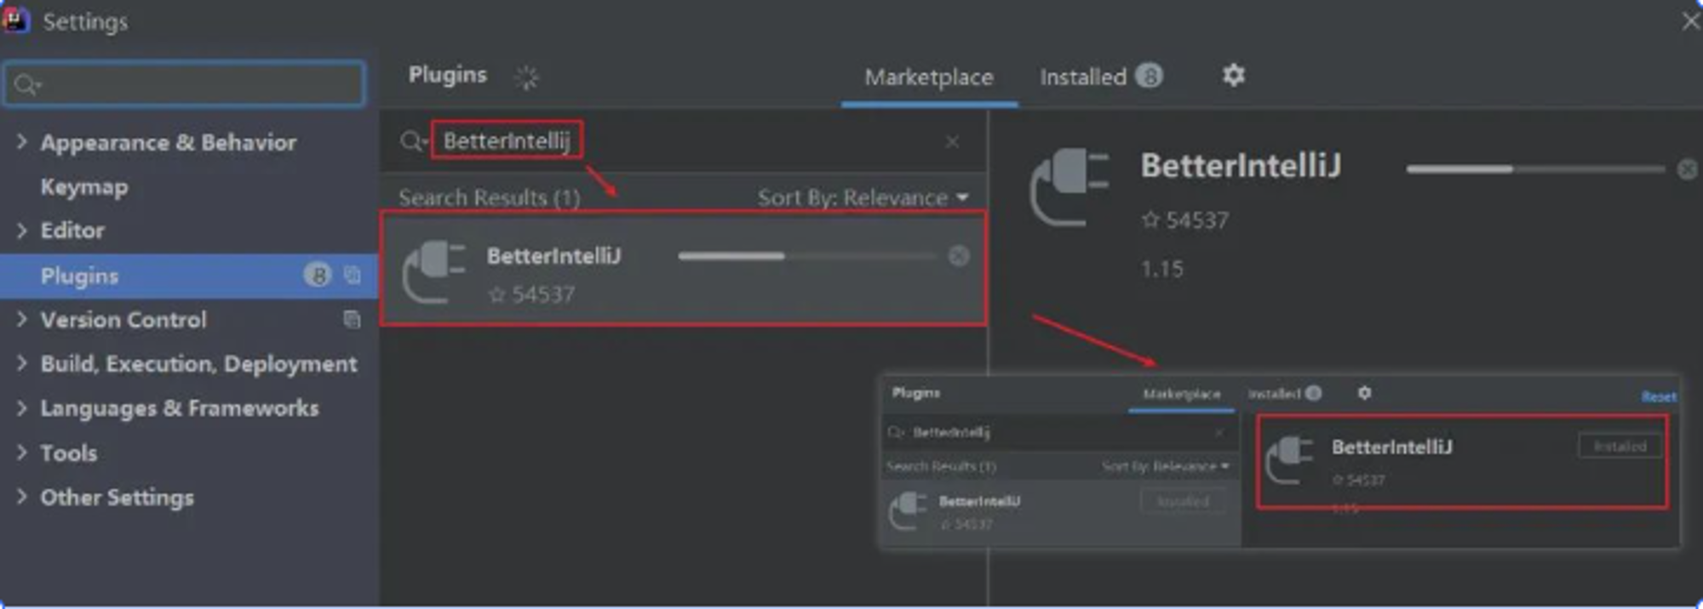Screen dimensions: 1703x609
Task: Click the install progress bar in the search result row
Action: pyautogui.click(x=807, y=256)
